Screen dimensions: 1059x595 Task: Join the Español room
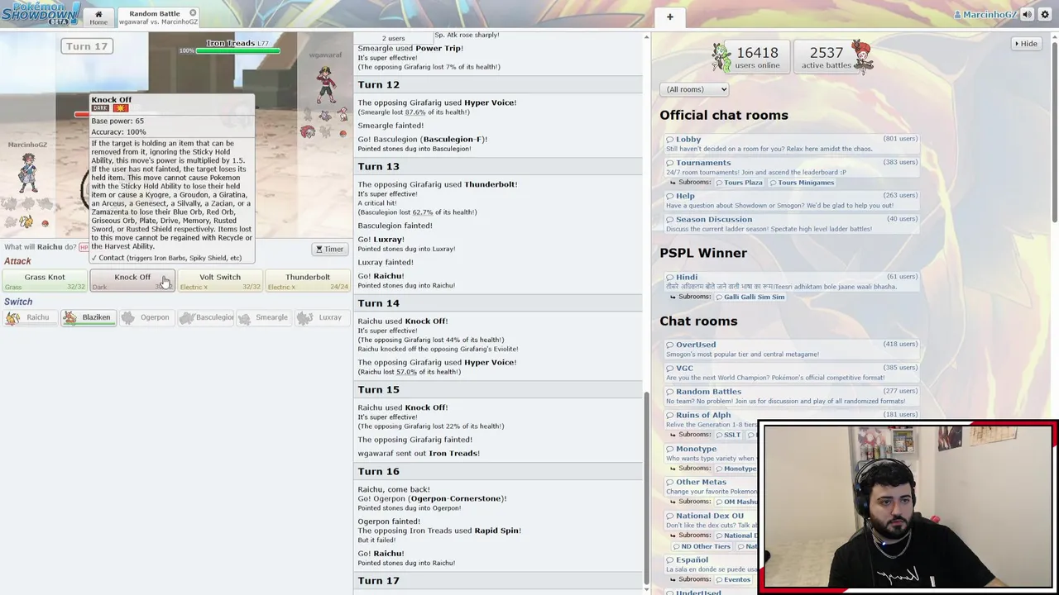tap(692, 559)
